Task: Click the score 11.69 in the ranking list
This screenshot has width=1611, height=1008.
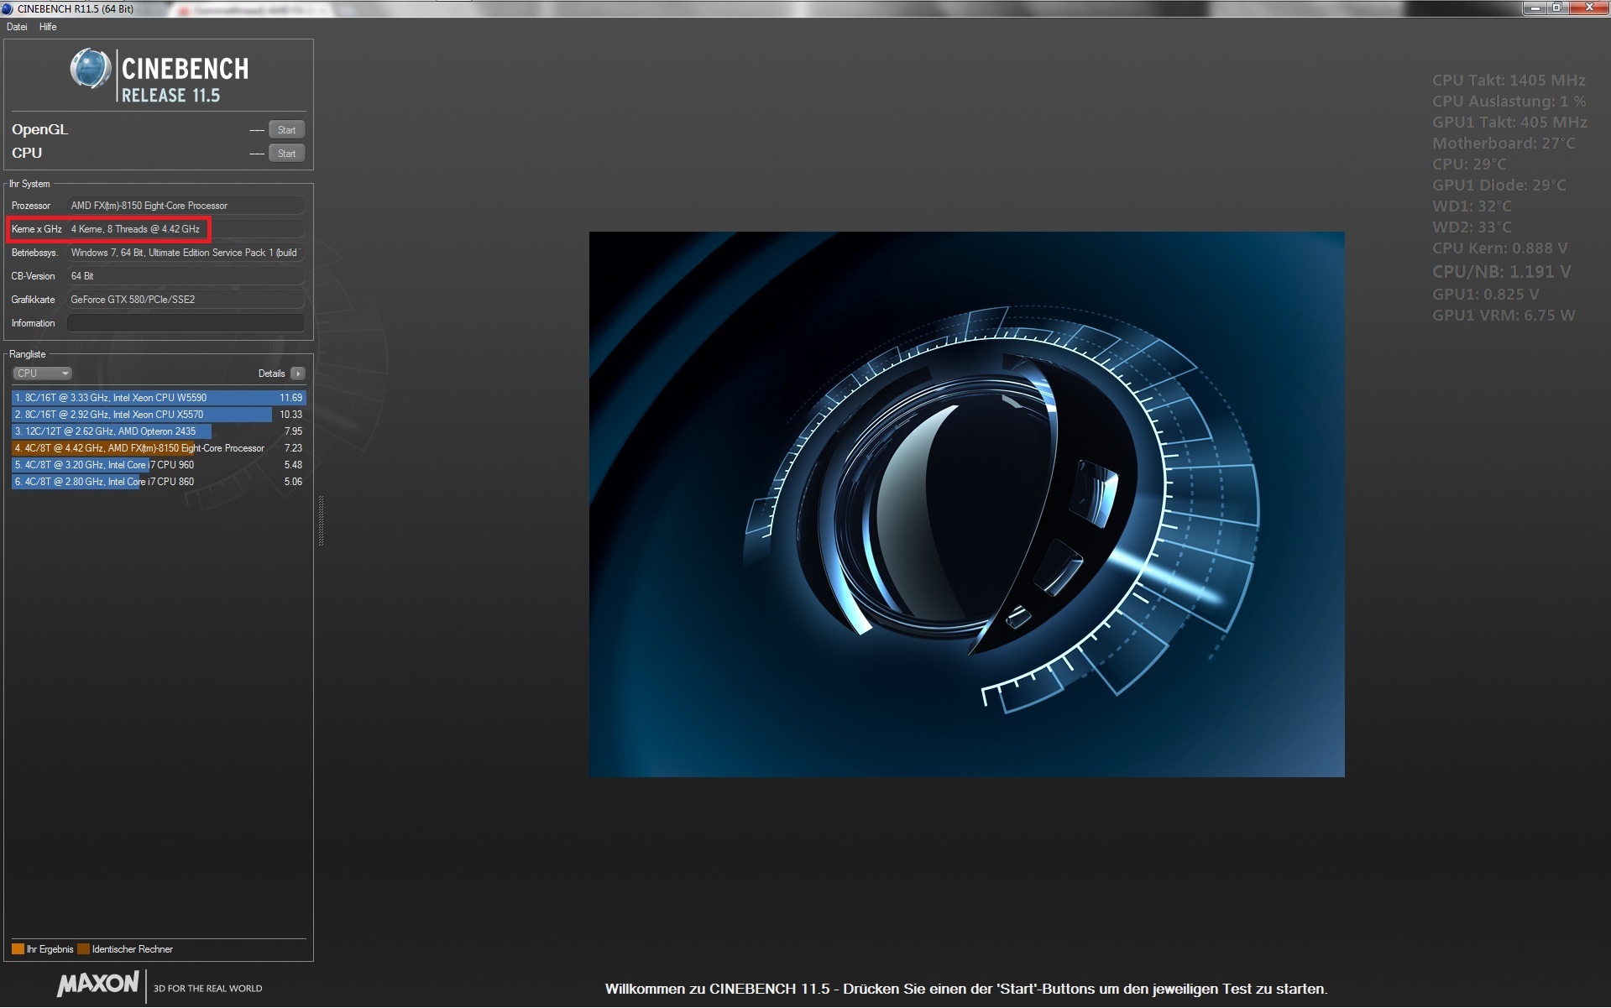Action: 290,398
